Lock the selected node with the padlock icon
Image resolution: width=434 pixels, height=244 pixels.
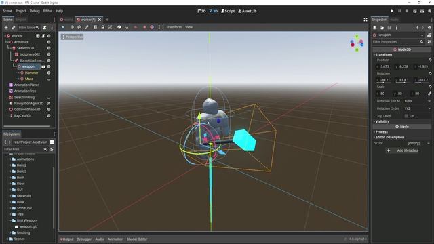102,27
